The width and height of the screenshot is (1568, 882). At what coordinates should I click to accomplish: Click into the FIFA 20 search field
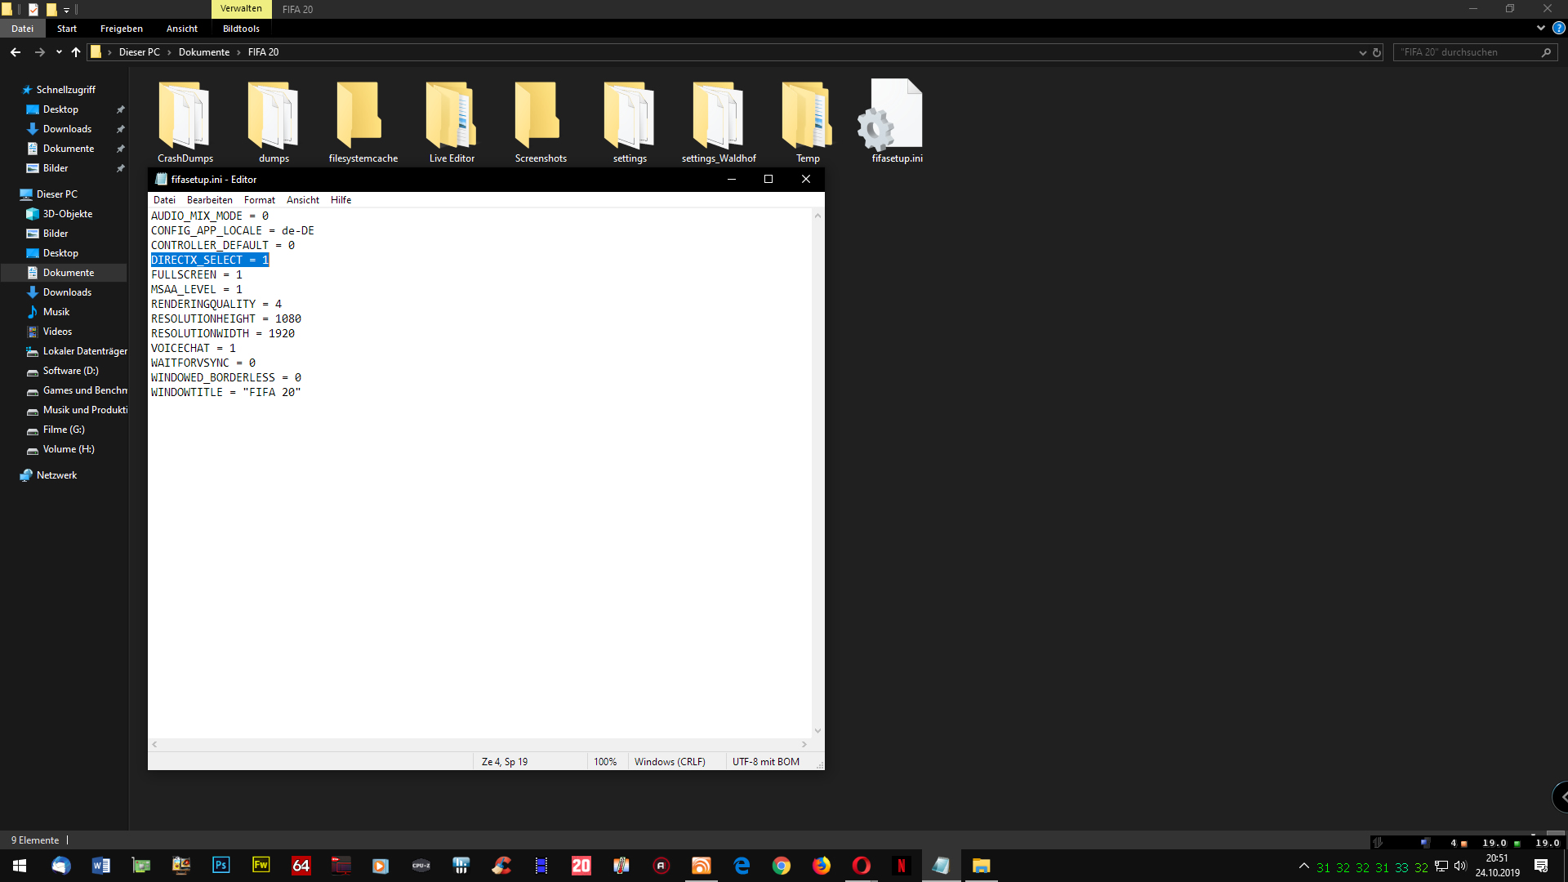coord(1466,52)
